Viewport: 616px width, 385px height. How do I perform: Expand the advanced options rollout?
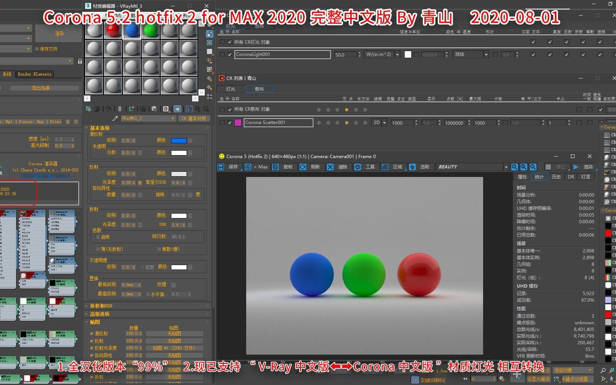click(x=100, y=314)
